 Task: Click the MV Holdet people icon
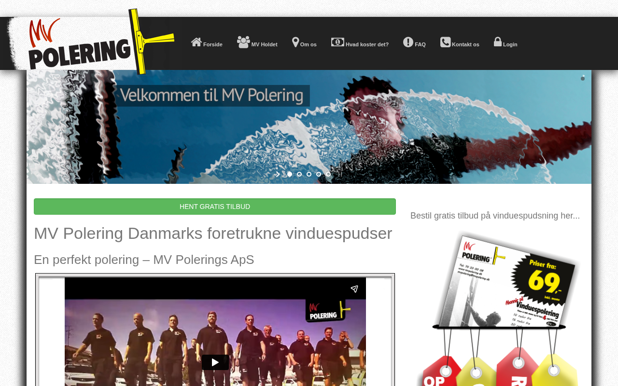pyautogui.click(x=243, y=42)
